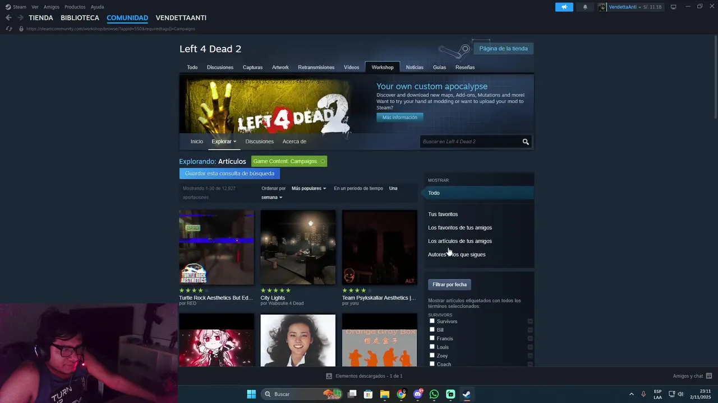This screenshot has width=718, height=403.
Task: Click the search magnifier icon in workshop
Action: (x=526, y=142)
